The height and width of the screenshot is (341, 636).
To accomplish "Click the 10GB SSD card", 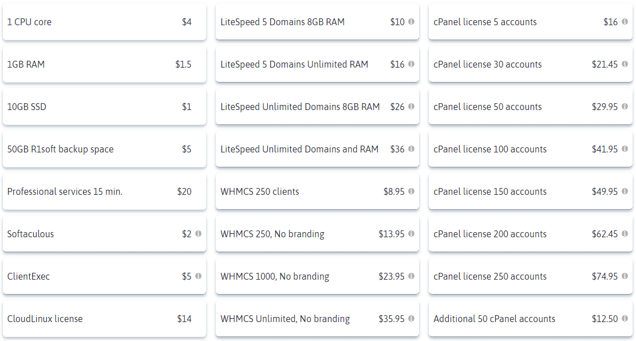I will [x=104, y=107].
